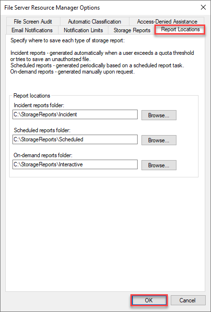Click the Cancel button
The height and width of the screenshot is (312, 211).
(188, 300)
